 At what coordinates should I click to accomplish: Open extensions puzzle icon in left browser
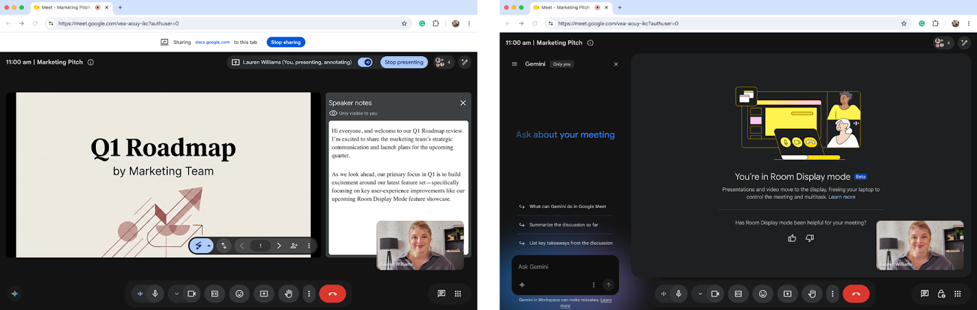tap(435, 23)
